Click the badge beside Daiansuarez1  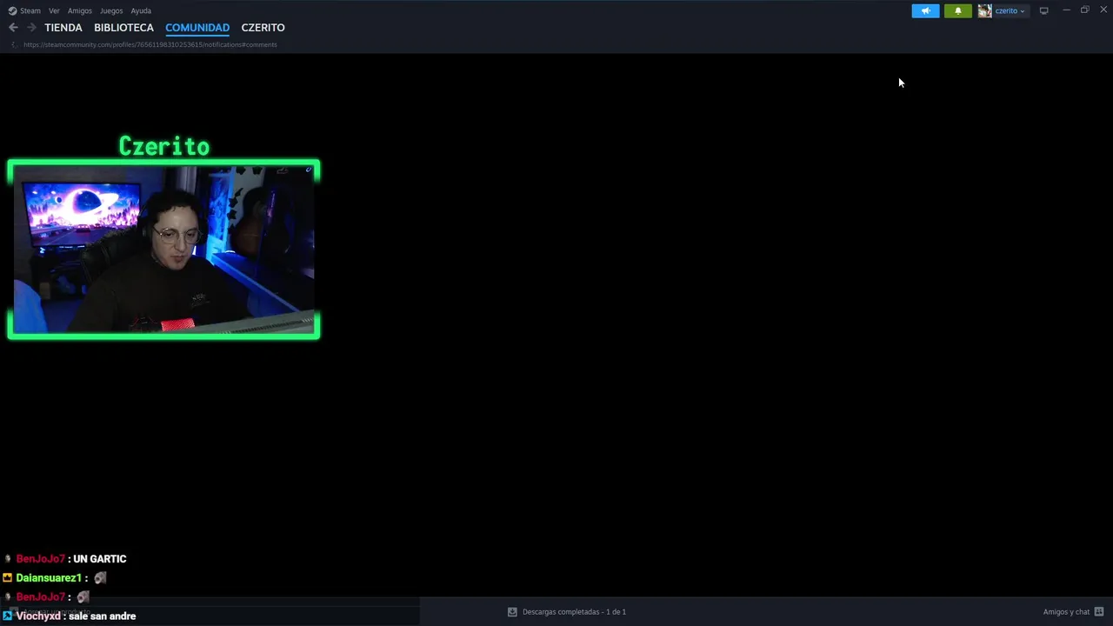[8, 578]
